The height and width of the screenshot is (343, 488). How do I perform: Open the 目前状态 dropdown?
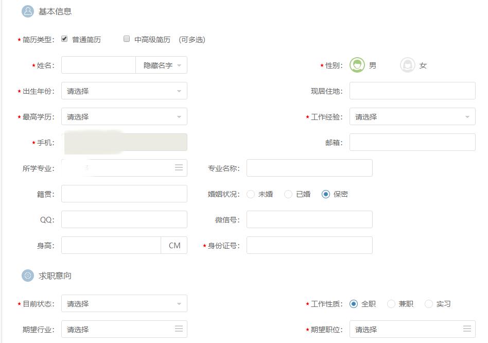tap(124, 304)
